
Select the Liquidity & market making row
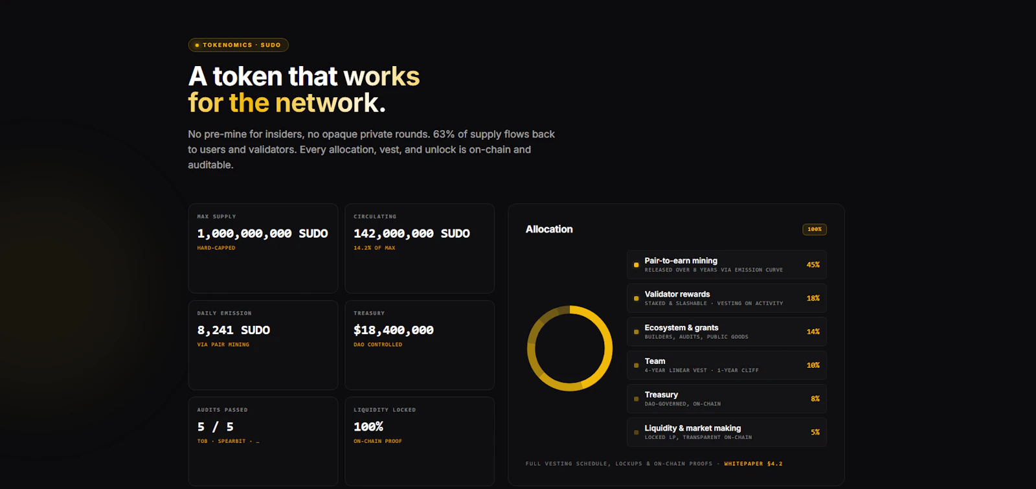pyautogui.click(x=726, y=432)
